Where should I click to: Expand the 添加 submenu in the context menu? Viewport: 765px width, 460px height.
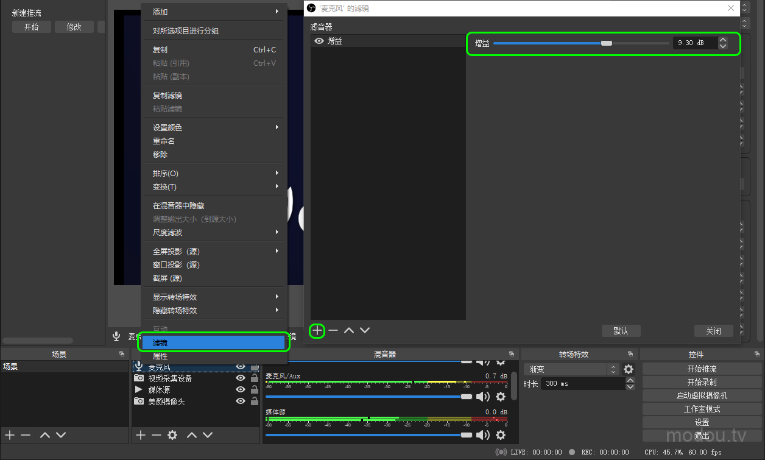coord(214,12)
